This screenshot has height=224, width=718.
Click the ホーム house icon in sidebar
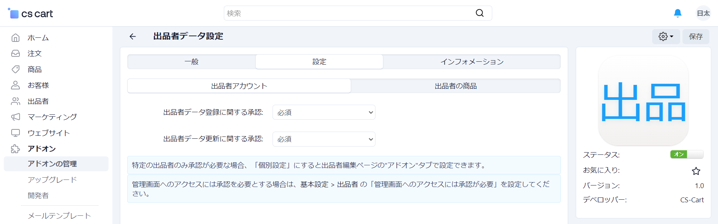pyautogui.click(x=15, y=37)
